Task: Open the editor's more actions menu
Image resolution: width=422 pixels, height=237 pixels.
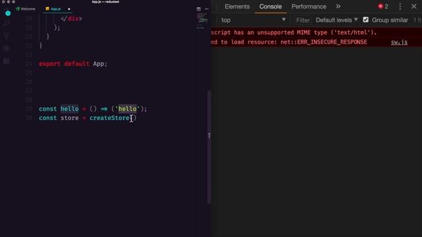Action: [x=206, y=9]
